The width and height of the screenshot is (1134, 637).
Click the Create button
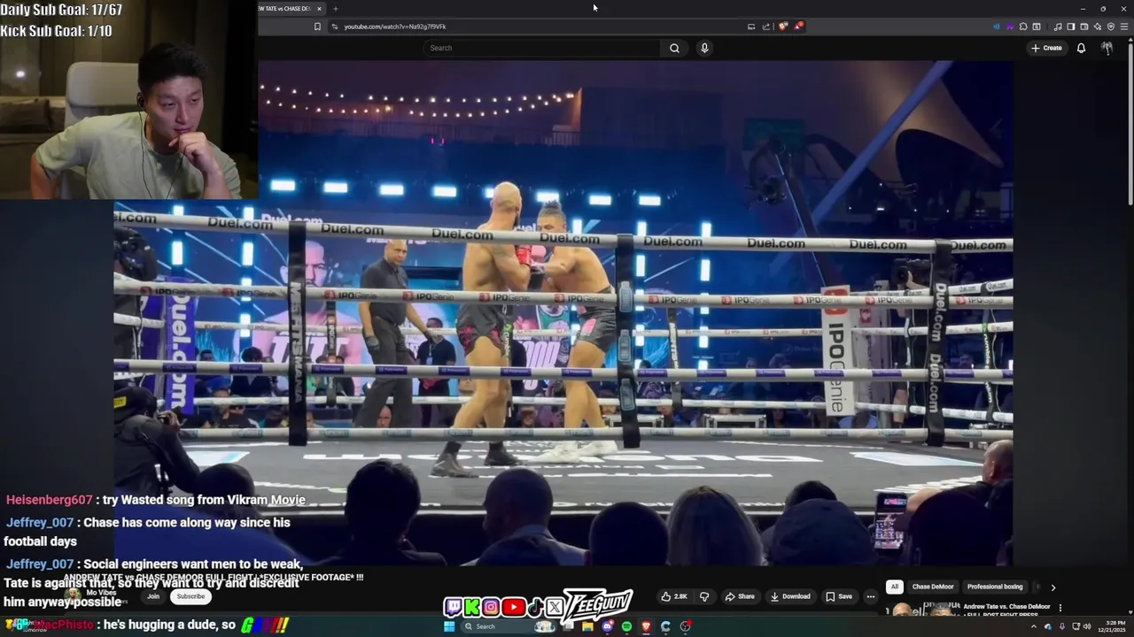[x=1046, y=48]
